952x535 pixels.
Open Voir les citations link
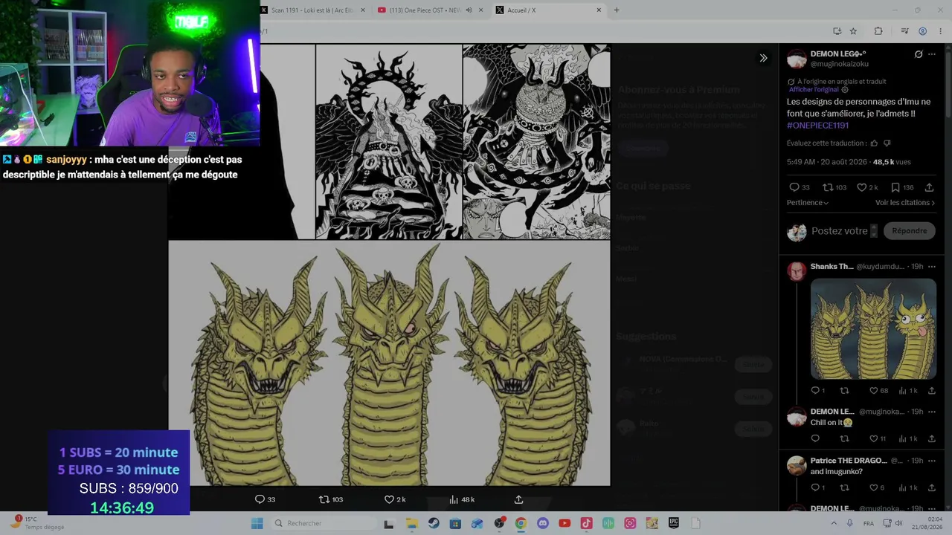pyautogui.click(x=905, y=203)
